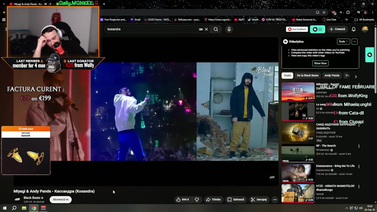
Task: Open options for UTZE - ARMATA MAIMUTELOR
Action: 359,186
